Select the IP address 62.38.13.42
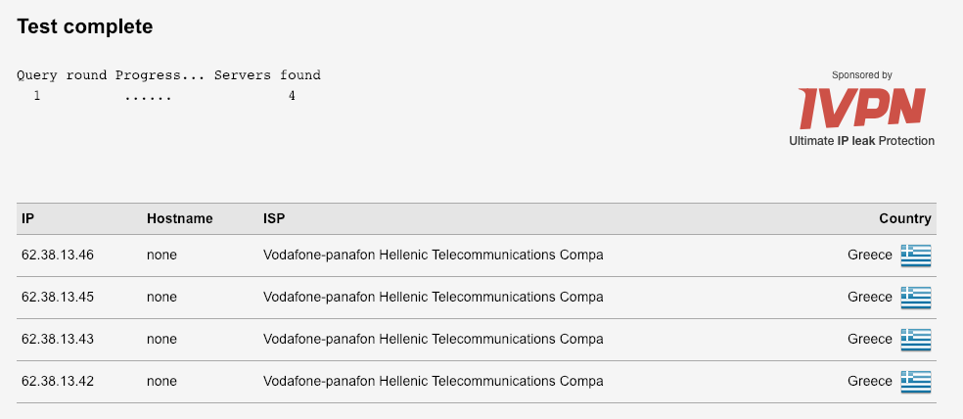Image resolution: width=963 pixels, height=419 pixels. pos(58,381)
